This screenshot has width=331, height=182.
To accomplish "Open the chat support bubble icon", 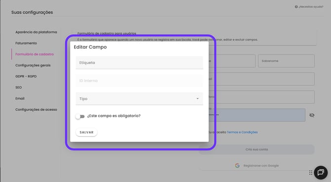I will (x=321, y=173).
